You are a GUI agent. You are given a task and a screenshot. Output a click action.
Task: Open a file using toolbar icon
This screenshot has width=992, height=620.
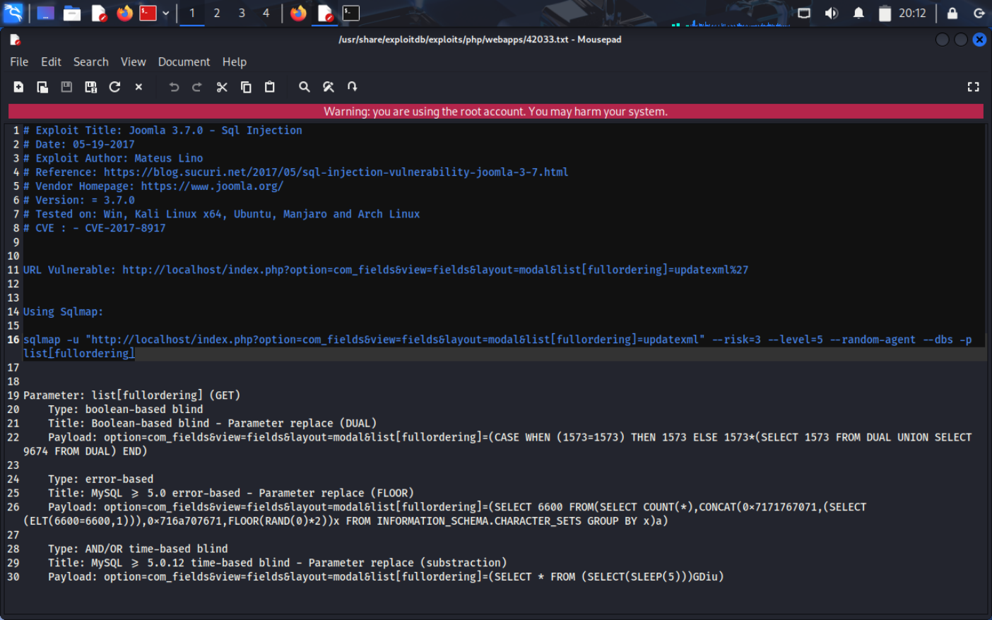[x=42, y=87]
